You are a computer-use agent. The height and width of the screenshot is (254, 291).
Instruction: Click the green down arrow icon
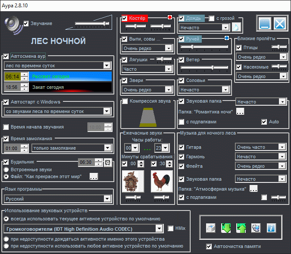tap(226, 229)
